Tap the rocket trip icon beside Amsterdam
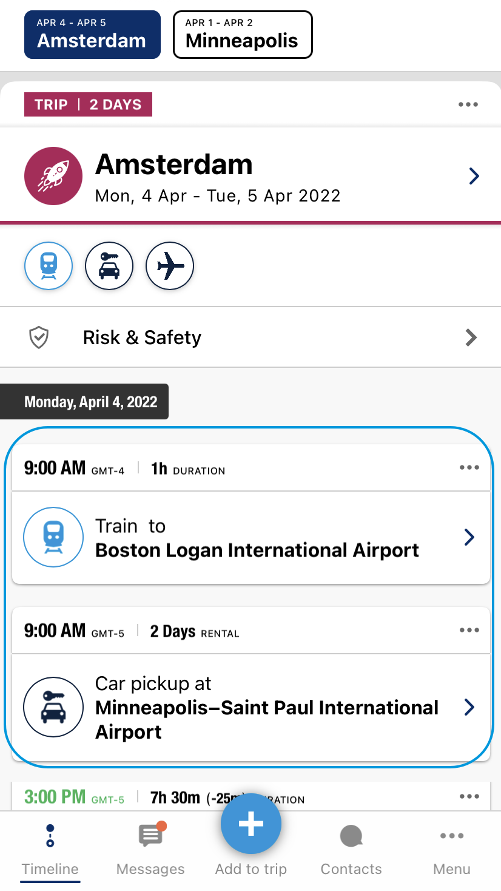The height and width of the screenshot is (891, 501). (53, 176)
